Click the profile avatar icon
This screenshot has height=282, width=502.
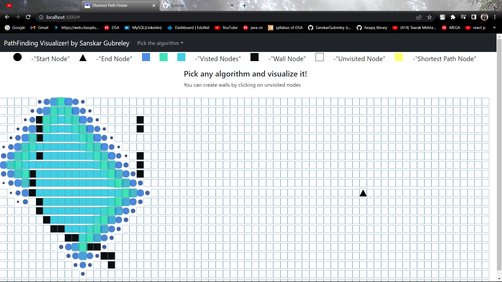(x=484, y=17)
